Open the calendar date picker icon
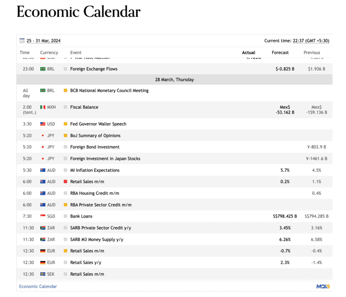The height and width of the screenshot is (297, 346). click(x=22, y=40)
